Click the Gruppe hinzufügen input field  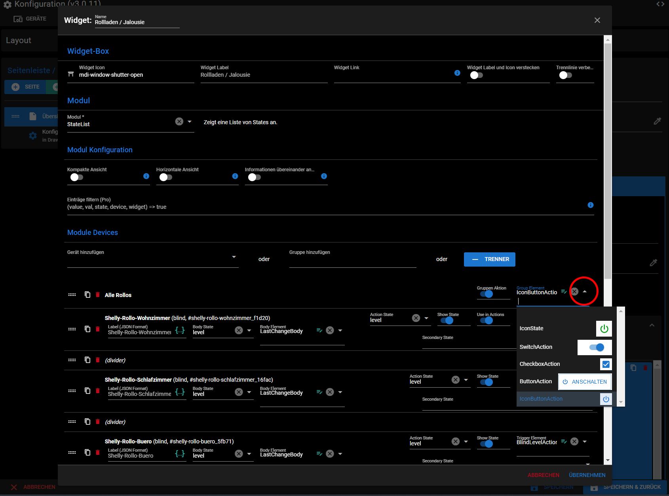353,259
